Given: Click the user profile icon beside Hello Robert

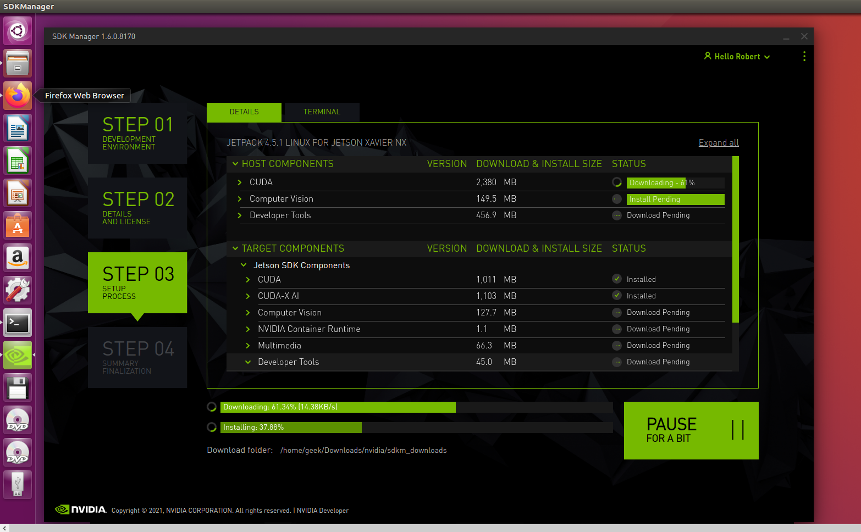Looking at the screenshot, I should [708, 56].
